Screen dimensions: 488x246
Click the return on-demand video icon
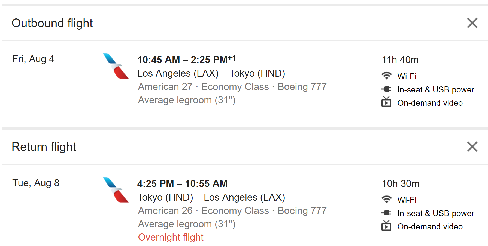click(386, 226)
